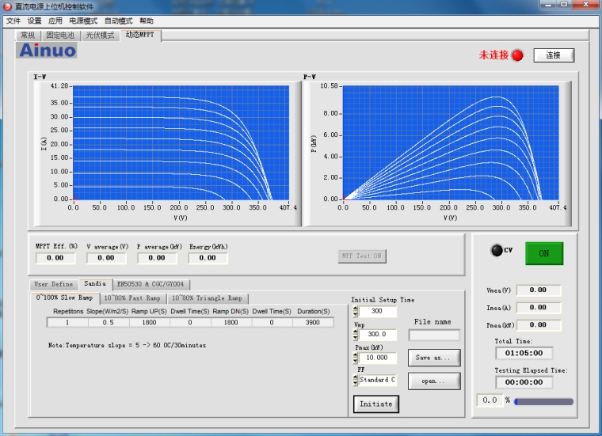The width and height of the screenshot is (602, 436).
Task: Switch to the 光伏模式 tab
Action: (99, 36)
